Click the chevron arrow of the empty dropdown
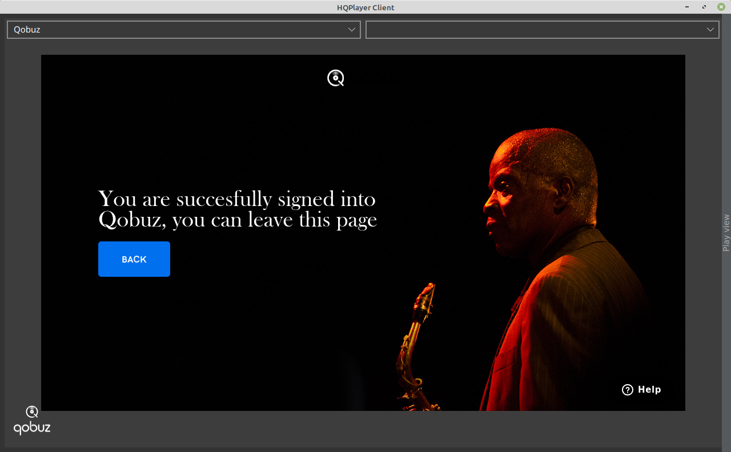 [710, 30]
